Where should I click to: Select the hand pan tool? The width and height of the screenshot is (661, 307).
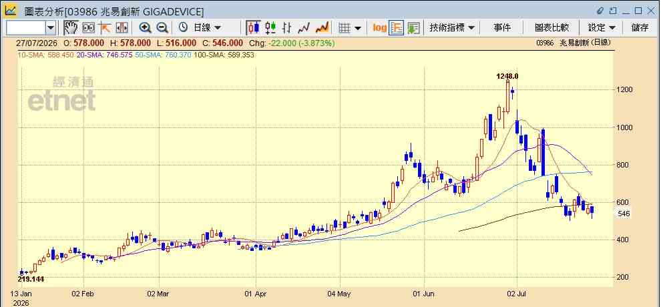[71, 28]
